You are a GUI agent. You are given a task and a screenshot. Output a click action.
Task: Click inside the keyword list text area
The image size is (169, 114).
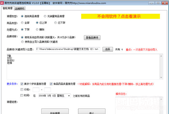(83, 67)
